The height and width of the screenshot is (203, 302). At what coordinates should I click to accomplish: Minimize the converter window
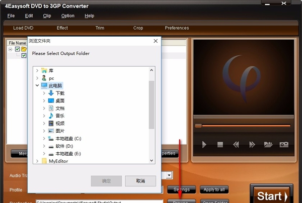pyautogui.click(x=267, y=4)
